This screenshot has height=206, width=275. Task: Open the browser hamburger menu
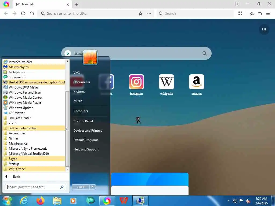[x=268, y=13]
